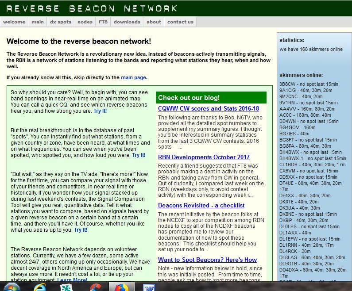The image size is (352, 291).
Task: Select skimmer row AA4VV
Action: (307, 109)
